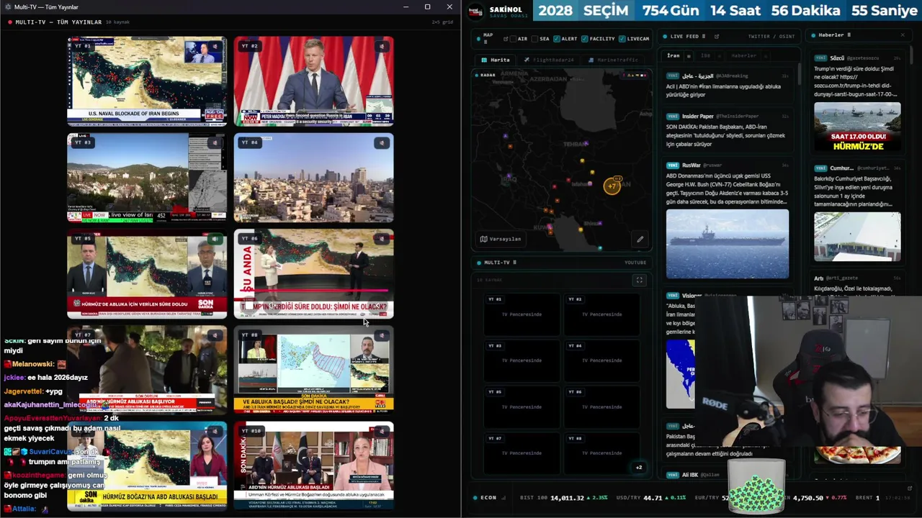This screenshot has height=518, width=922.
Task: Open the Hürmüz'de news thumbnail
Action: pyautogui.click(x=857, y=127)
